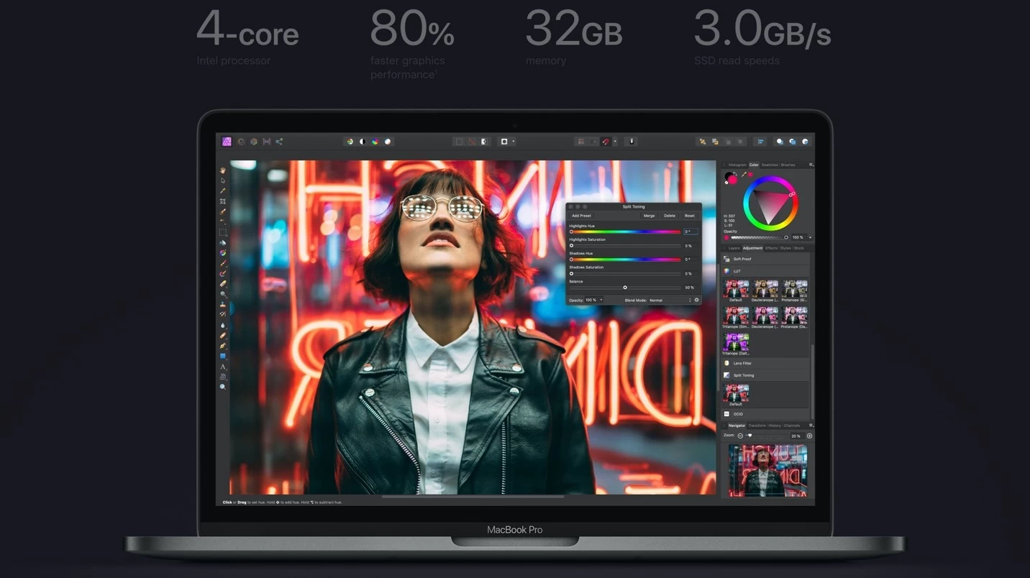Pick the Zoom magnifier tool

click(223, 387)
